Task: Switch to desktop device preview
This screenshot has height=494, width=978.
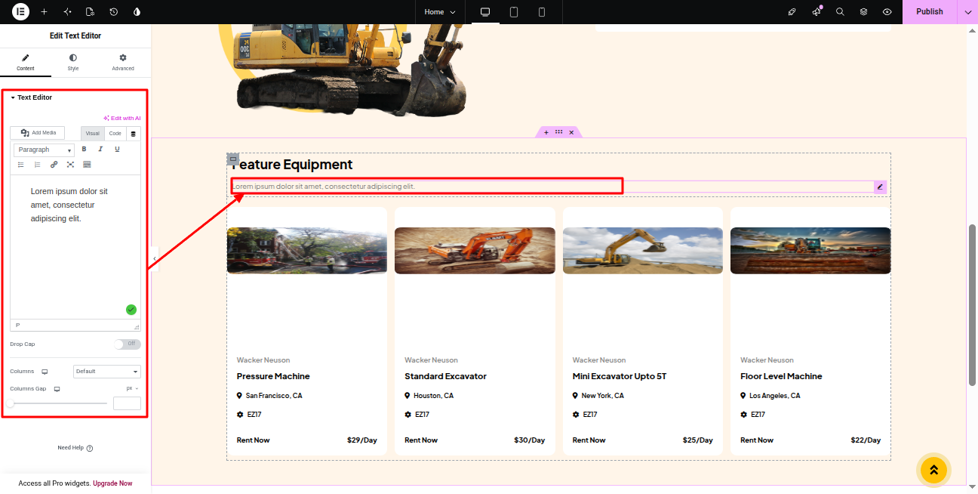Action: (x=485, y=12)
